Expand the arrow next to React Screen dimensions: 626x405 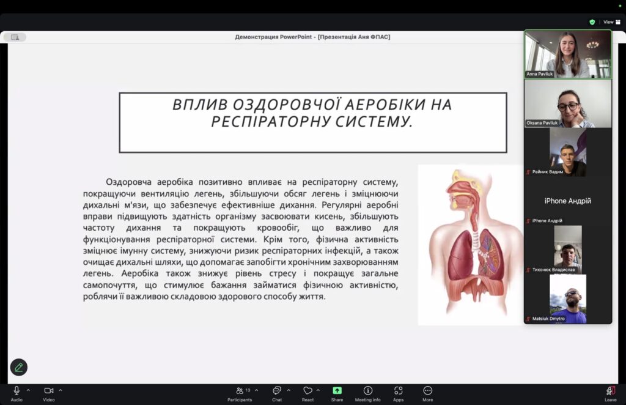[x=318, y=390]
